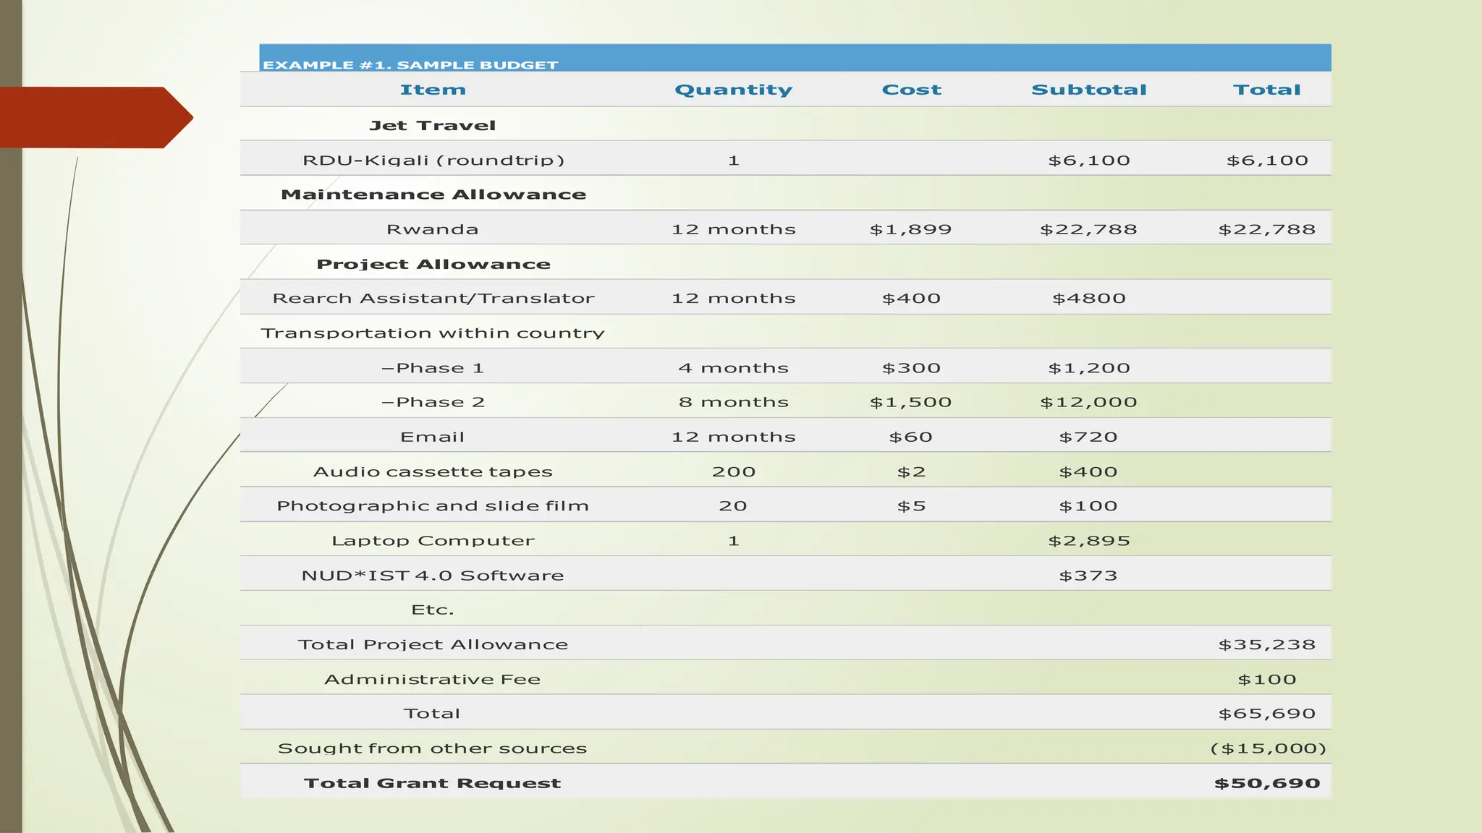Click the 'Item' column header
1482x833 pixels.
433,90
